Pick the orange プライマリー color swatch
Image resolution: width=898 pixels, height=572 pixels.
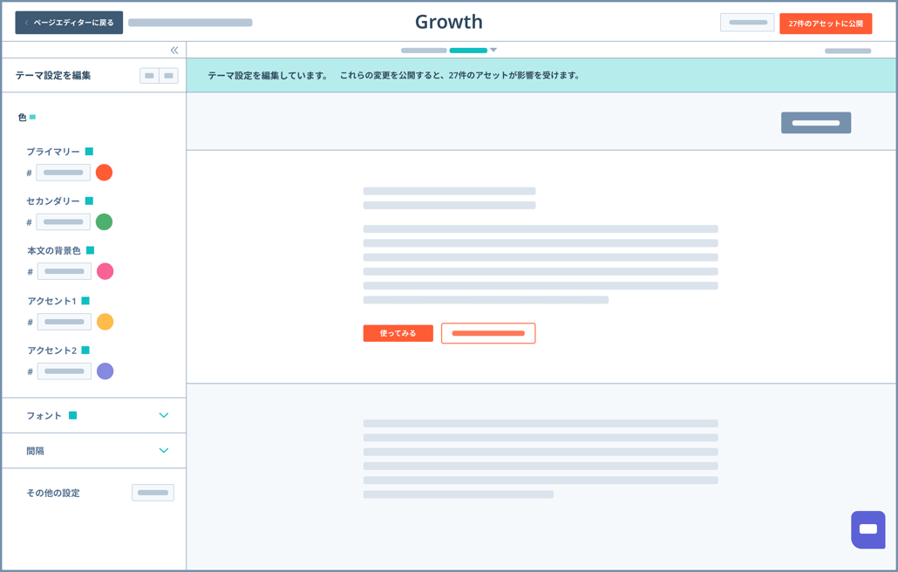104,172
